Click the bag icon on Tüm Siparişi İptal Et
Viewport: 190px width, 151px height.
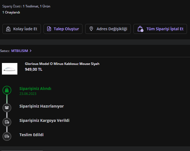point(140,29)
